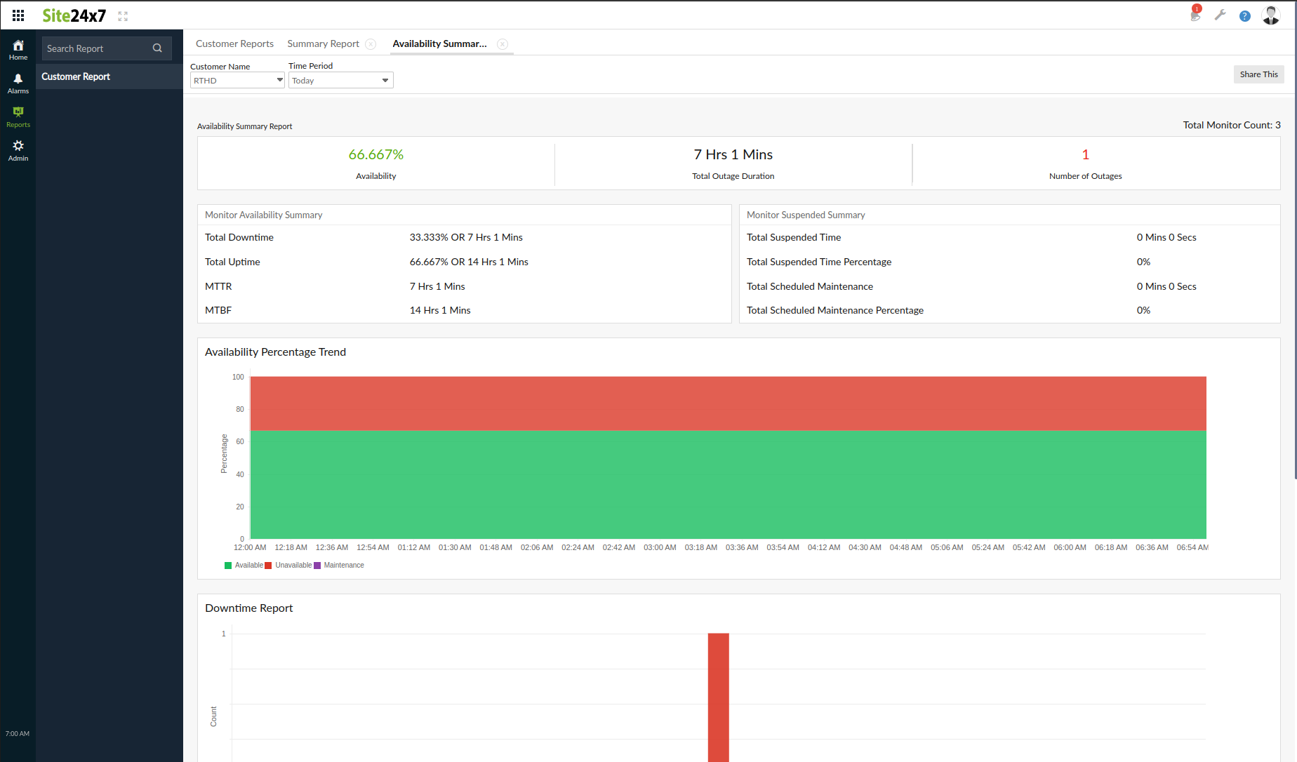This screenshot has width=1297, height=762.
Task: Click the search magnifier icon
Action: pyautogui.click(x=157, y=48)
